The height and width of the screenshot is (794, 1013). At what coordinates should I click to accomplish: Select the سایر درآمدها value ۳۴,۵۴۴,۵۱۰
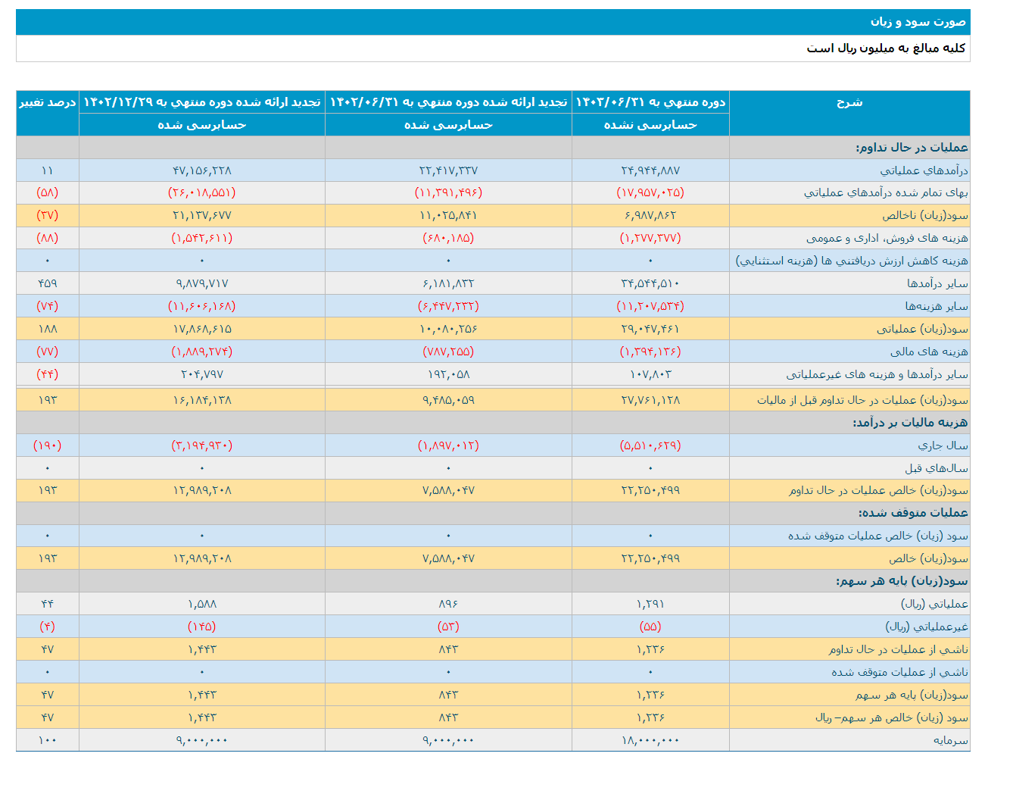pyautogui.click(x=651, y=283)
